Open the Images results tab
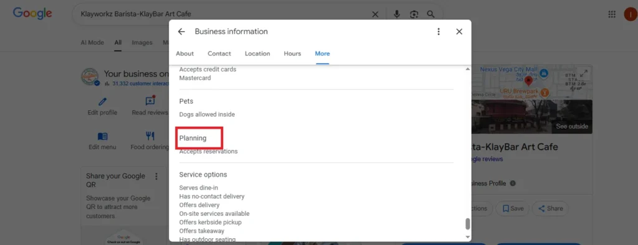638x245 pixels. pyautogui.click(x=142, y=43)
